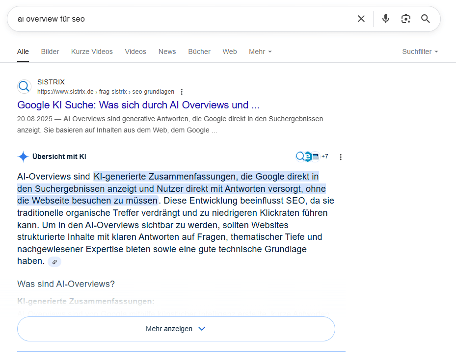Switch to the Kurze Videos tab
456x363 pixels.
click(x=92, y=52)
